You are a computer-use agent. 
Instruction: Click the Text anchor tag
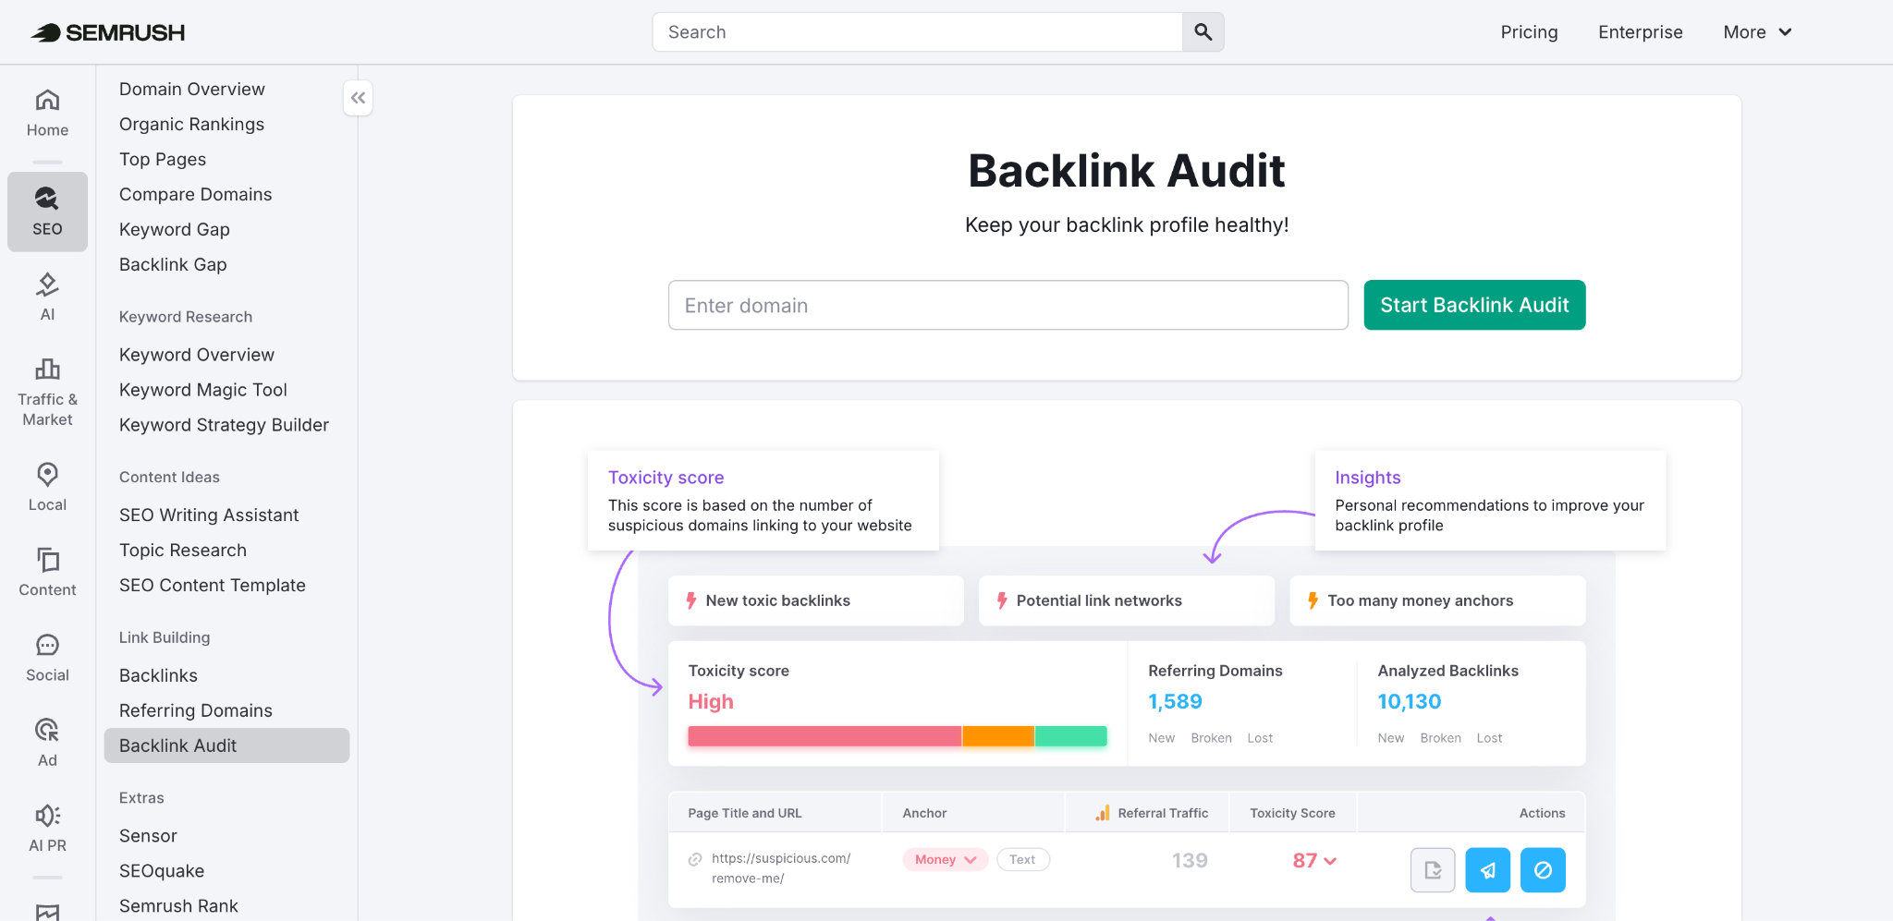click(x=1022, y=860)
